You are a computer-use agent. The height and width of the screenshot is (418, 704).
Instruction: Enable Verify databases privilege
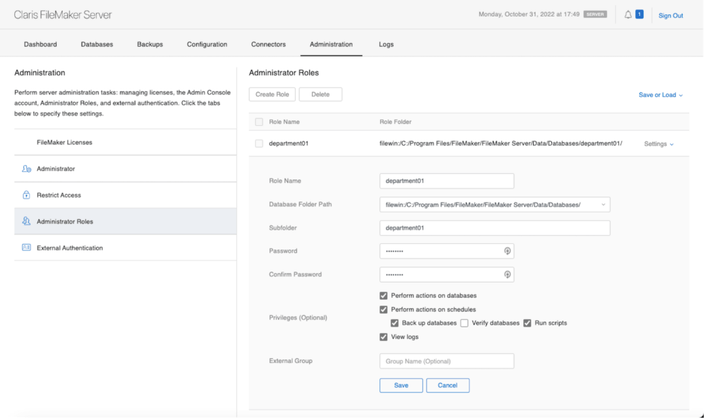464,323
